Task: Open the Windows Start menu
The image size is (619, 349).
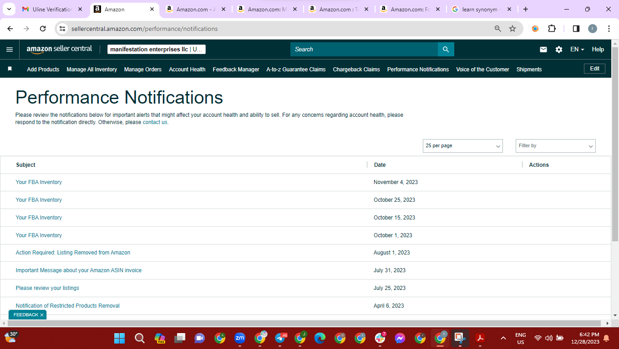Action: coord(119,338)
